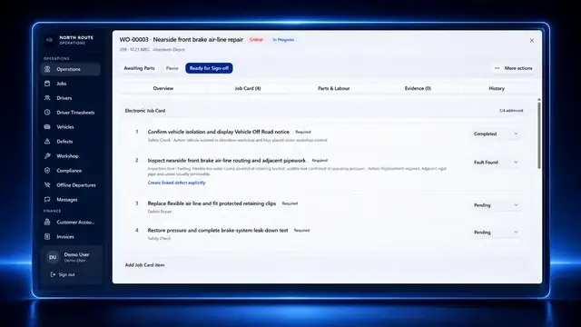Viewport: 581px width, 327px height.
Task: Click 'Confirm vehicle isolation' job card item
Action: click(218, 132)
